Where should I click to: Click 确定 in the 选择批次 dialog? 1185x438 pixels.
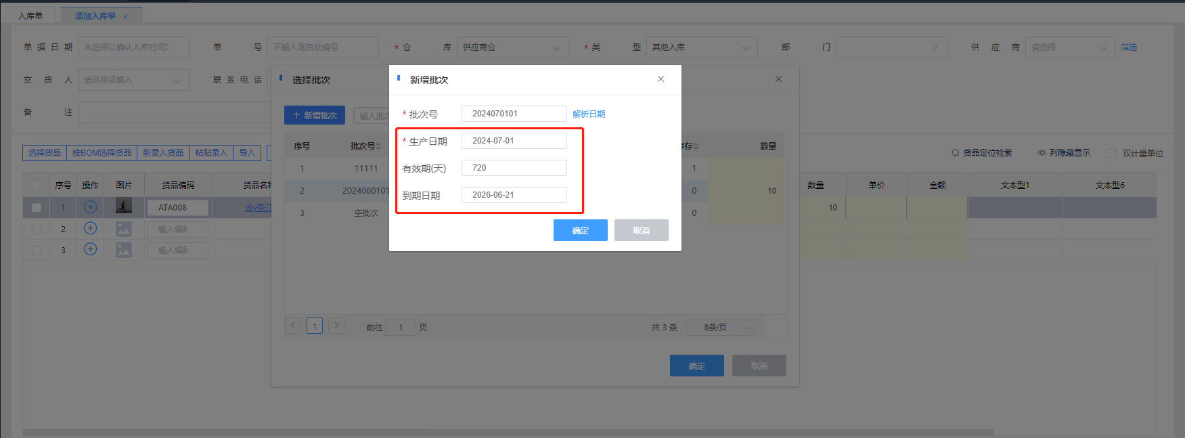(x=697, y=366)
